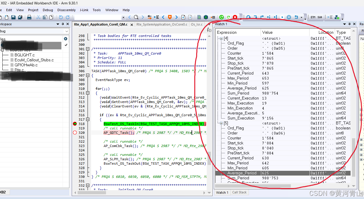
Task: Click the Print toolbar icon
Action: 29,17
